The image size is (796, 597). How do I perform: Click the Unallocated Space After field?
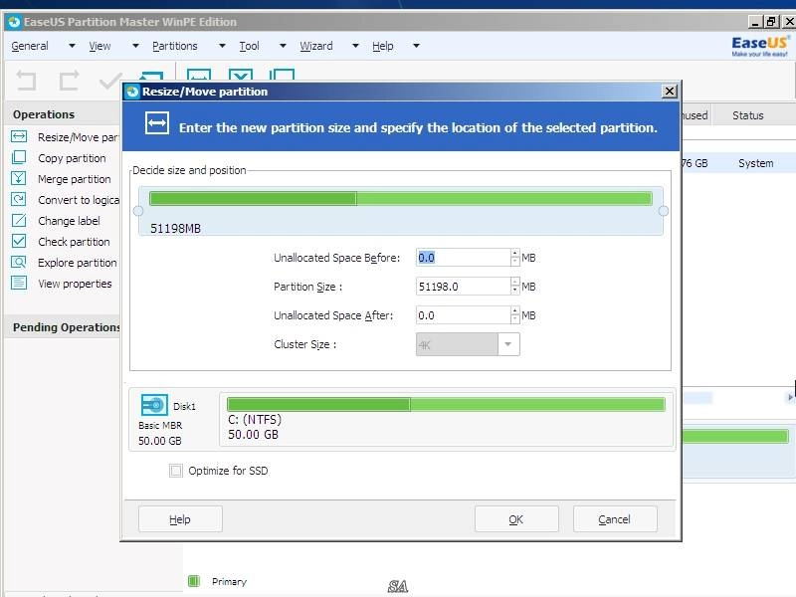[463, 315]
